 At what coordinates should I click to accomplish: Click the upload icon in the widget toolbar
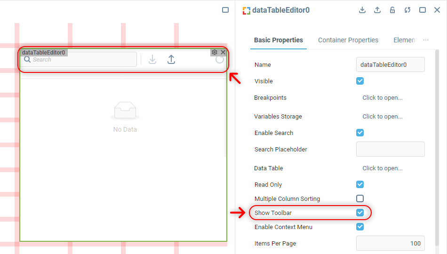[171, 60]
